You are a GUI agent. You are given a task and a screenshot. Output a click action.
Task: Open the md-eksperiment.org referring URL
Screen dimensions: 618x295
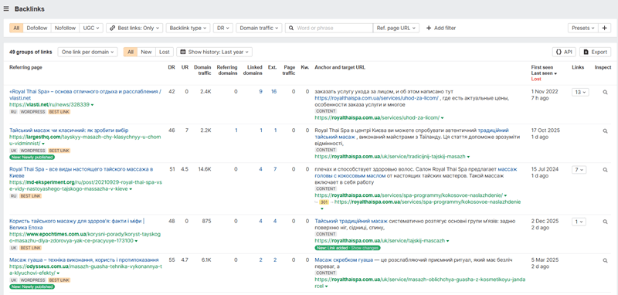86,185
